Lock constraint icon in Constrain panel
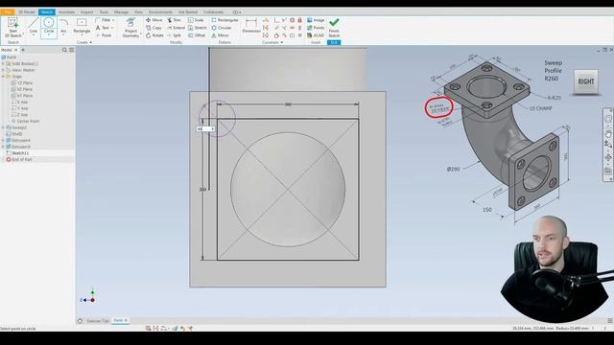The image size is (614, 345). (x=299, y=20)
